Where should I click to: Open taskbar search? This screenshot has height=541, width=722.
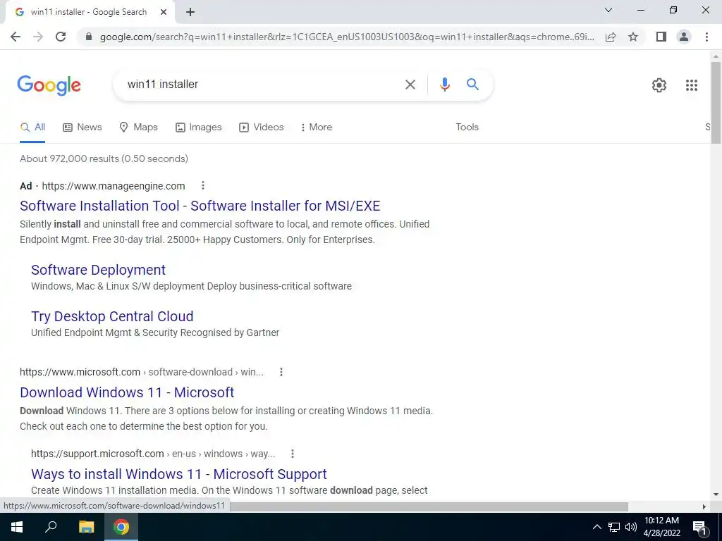tap(51, 527)
